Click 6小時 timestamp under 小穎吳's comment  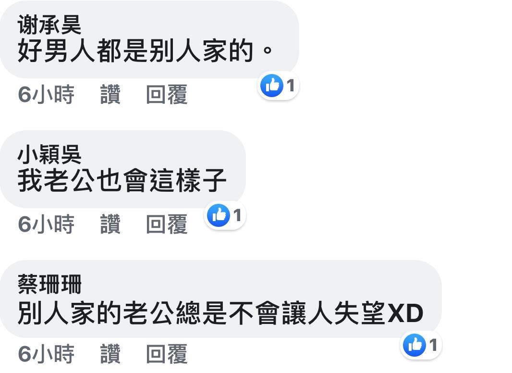47,224
